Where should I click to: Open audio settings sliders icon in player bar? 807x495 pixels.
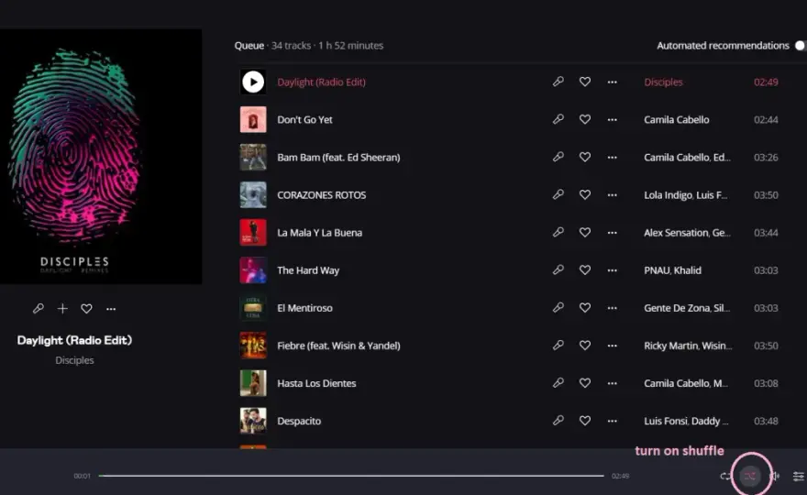[798, 477]
